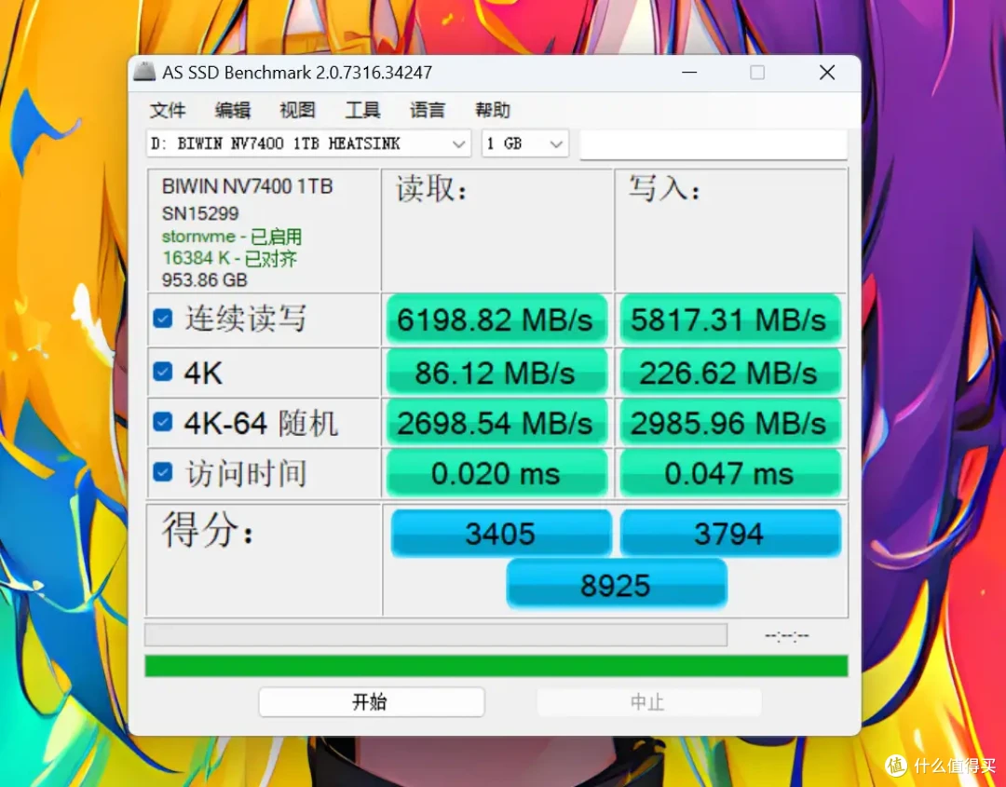Screen dimensions: 1006x787
Task: Toggle the 4K-64 随机 test checkbox
Action: click(x=163, y=422)
